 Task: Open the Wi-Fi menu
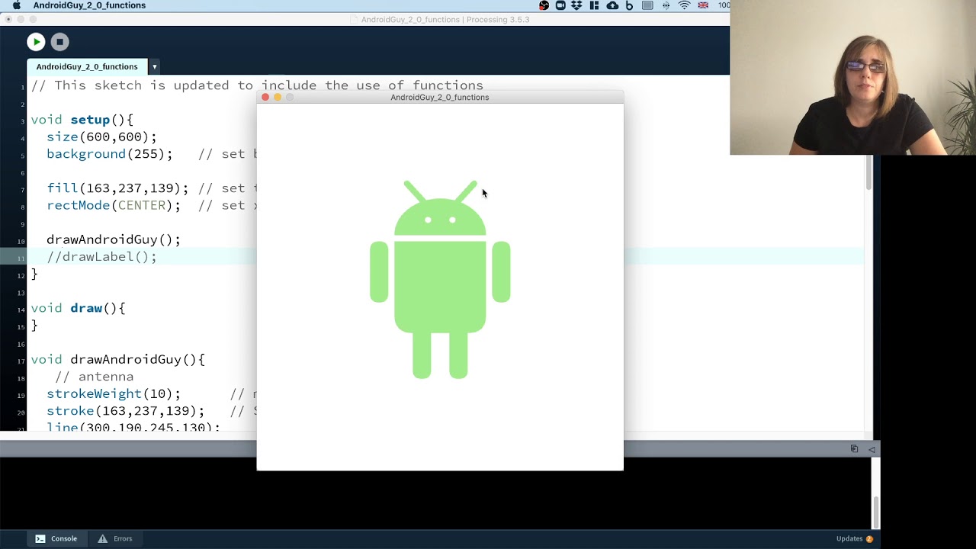pyautogui.click(x=684, y=5)
